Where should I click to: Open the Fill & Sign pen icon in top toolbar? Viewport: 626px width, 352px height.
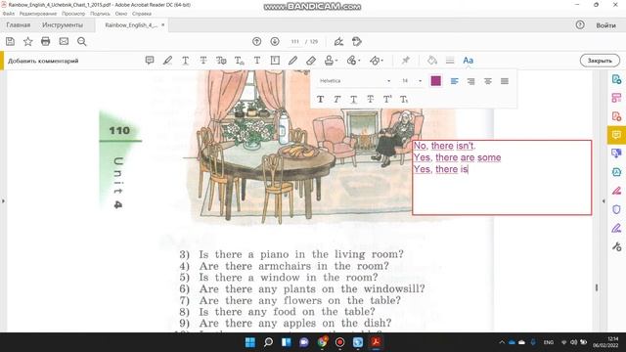click(x=338, y=41)
